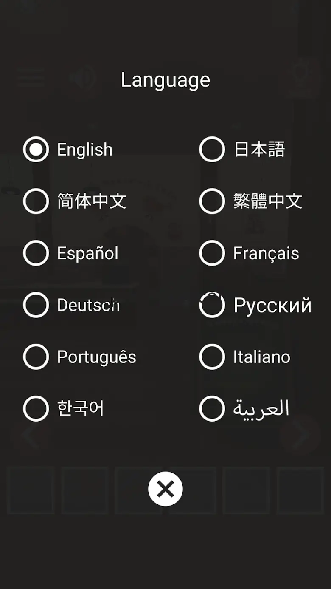This screenshot has width=331, height=589.
Task: Select the 한국어 radio button
Action: coord(36,409)
